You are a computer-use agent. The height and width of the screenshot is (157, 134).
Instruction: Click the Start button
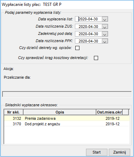coord(97,152)
